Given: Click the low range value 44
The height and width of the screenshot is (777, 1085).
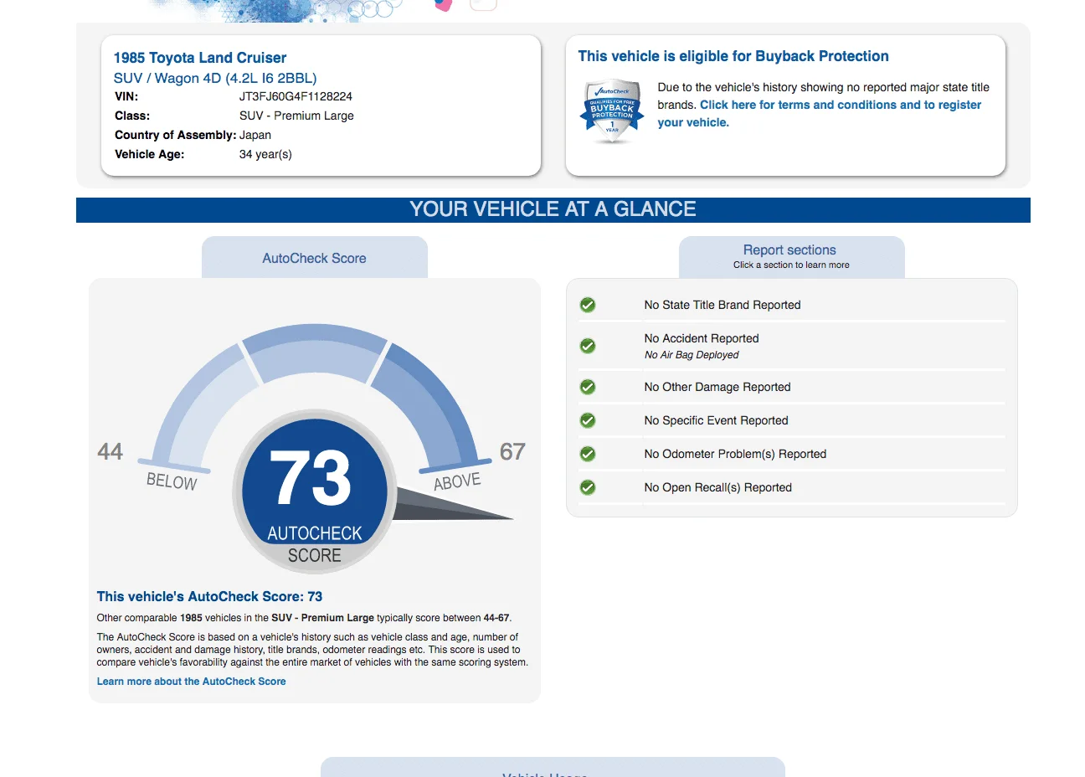Looking at the screenshot, I should [110, 451].
